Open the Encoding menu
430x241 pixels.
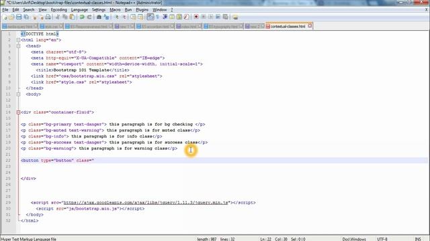(x=58, y=9)
